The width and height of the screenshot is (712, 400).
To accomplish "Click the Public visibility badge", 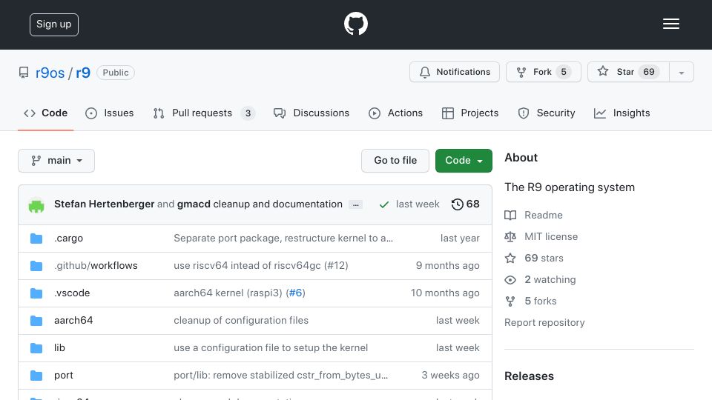I will coord(116,73).
